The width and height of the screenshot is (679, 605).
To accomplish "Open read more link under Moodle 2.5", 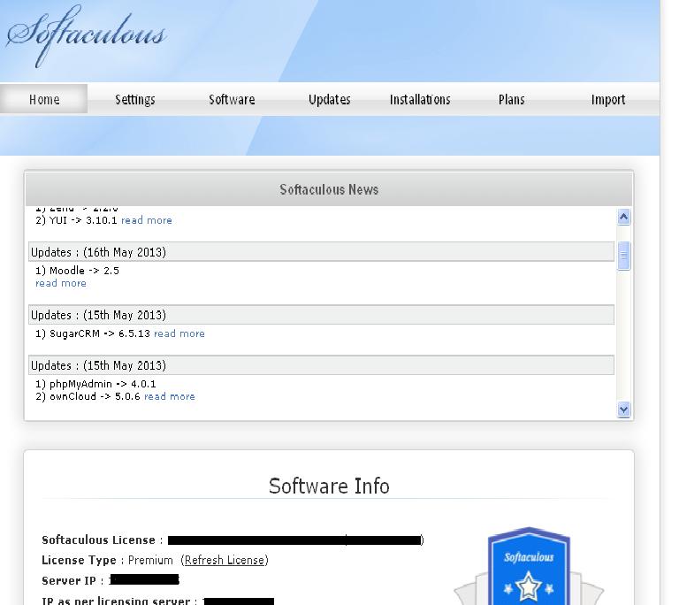I will 61,283.
